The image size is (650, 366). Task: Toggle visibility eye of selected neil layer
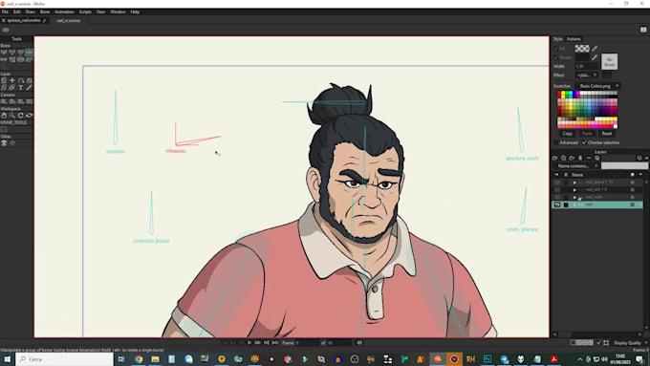coord(556,205)
